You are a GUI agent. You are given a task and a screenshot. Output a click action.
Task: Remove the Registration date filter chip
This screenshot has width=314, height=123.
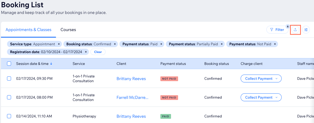[x=86, y=52]
